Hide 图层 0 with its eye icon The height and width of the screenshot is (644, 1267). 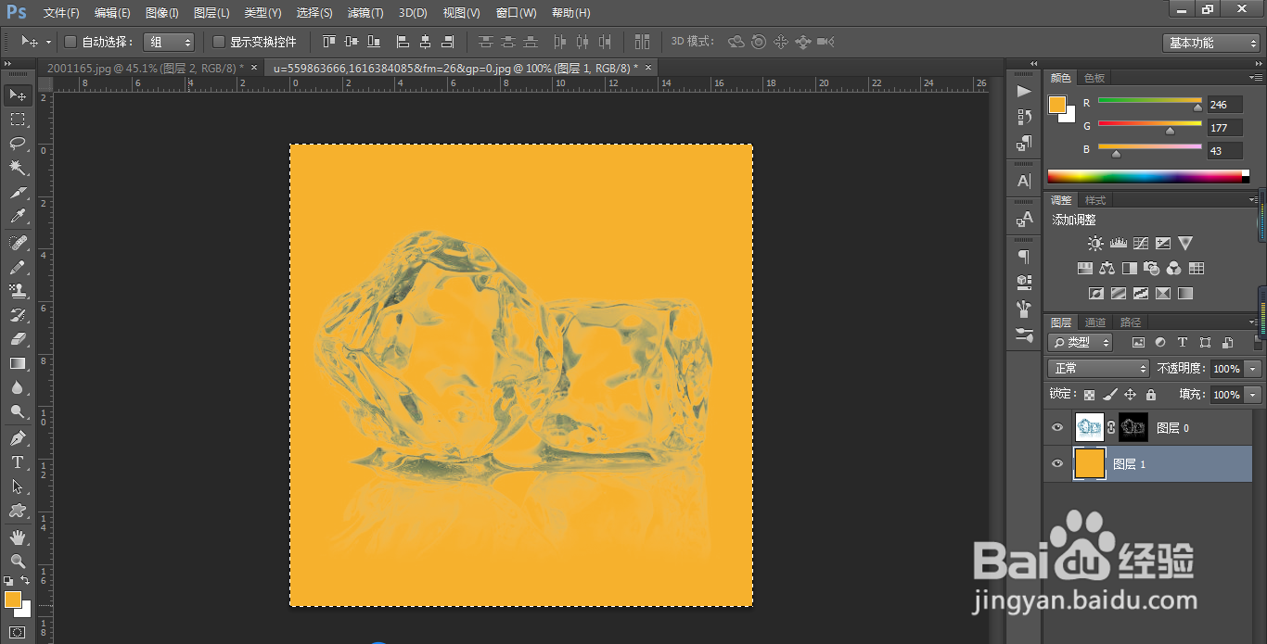pos(1056,427)
